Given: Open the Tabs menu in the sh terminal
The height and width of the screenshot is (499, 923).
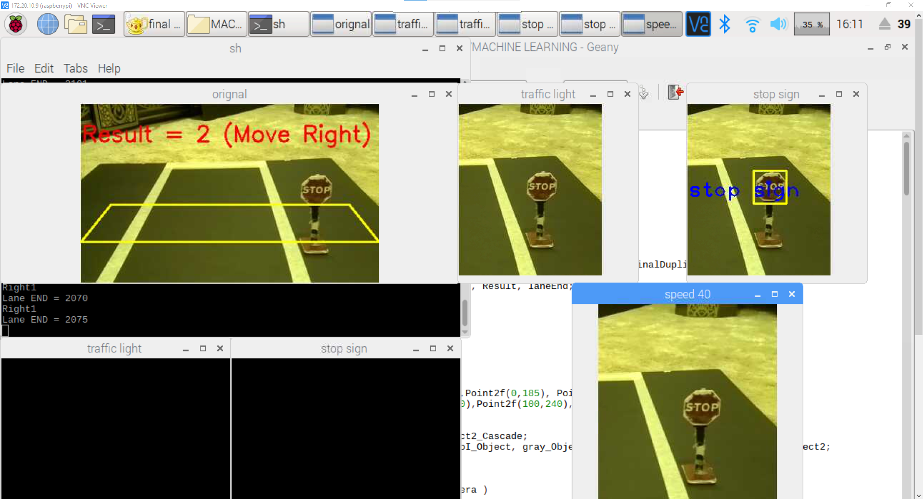Looking at the screenshot, I should 75,68.
